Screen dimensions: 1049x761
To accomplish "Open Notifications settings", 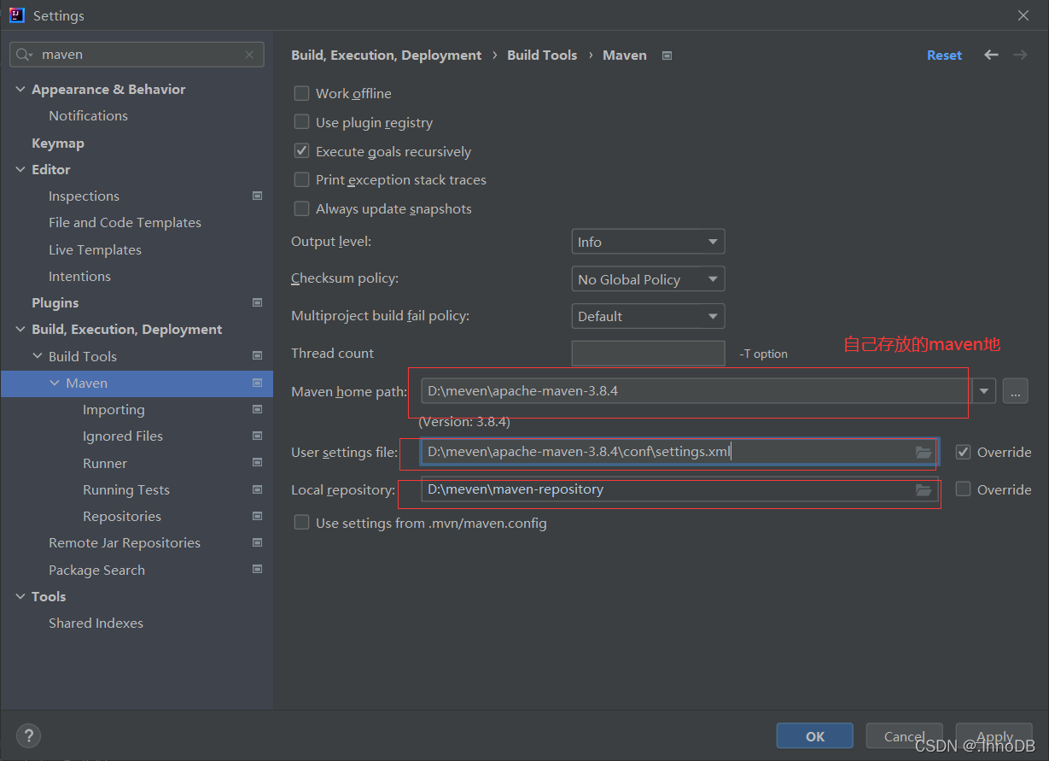I will pos(88,115).
